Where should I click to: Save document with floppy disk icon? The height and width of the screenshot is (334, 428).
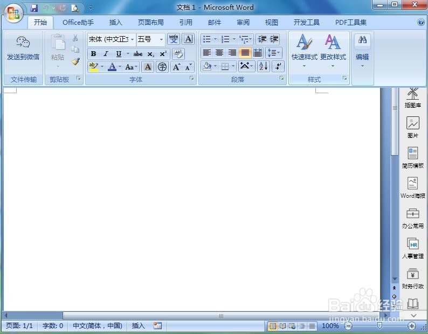click(34, 8)
